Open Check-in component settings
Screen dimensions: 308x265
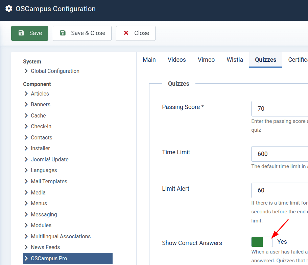(41, 126)
